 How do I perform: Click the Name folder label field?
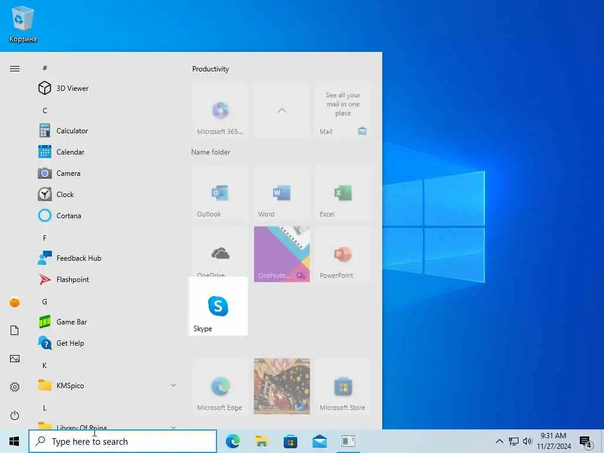[x=211, y=152]
